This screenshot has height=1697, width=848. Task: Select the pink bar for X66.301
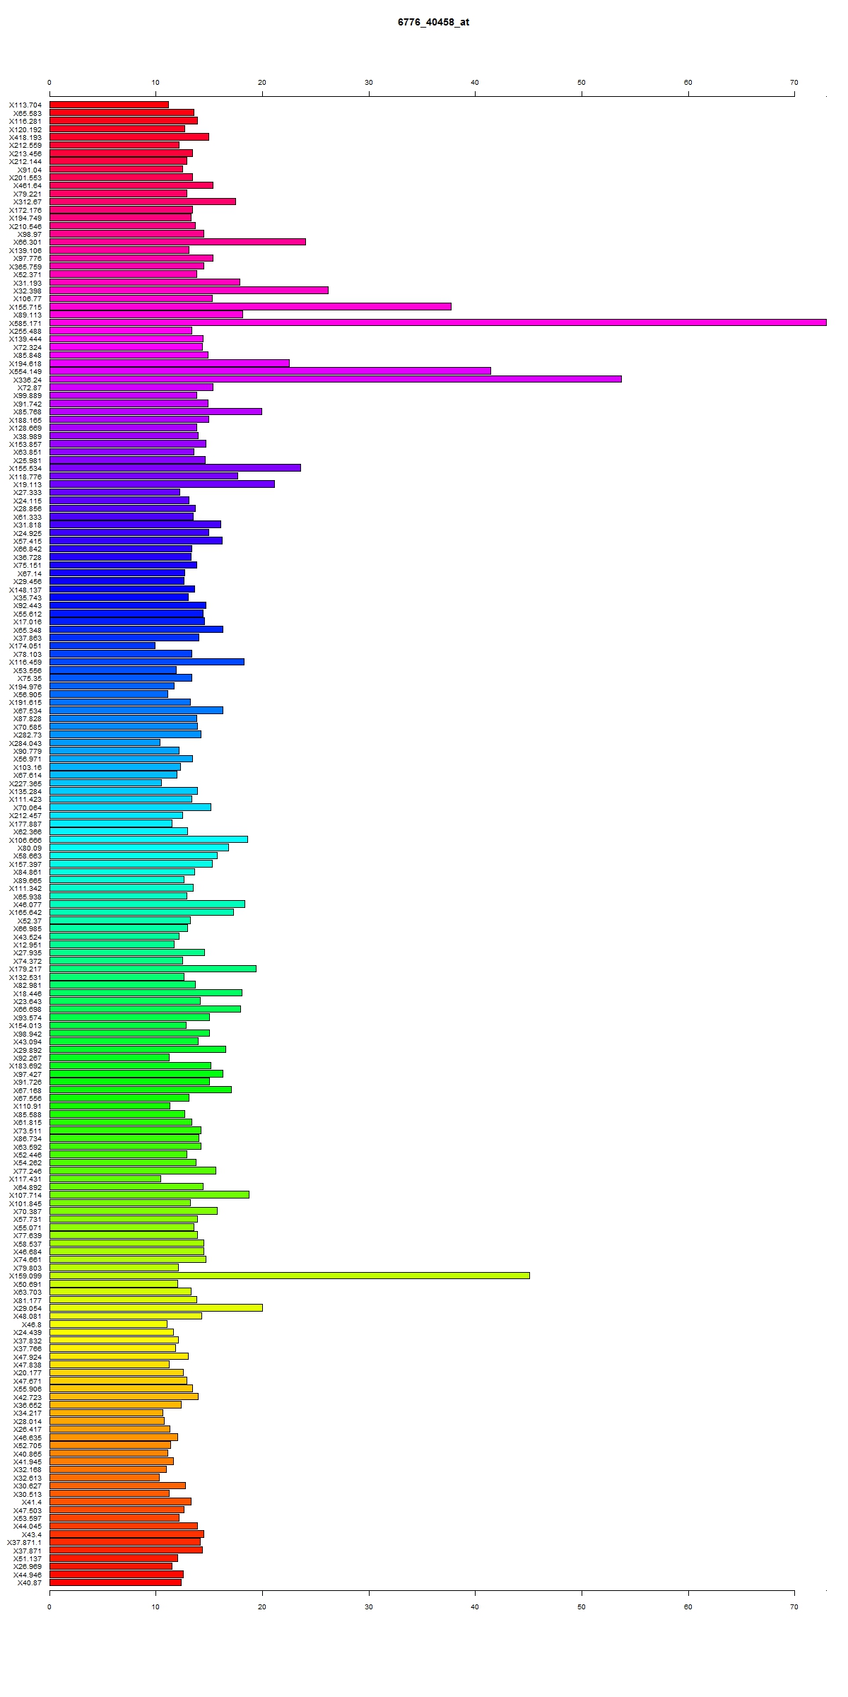tap(177, 242)
